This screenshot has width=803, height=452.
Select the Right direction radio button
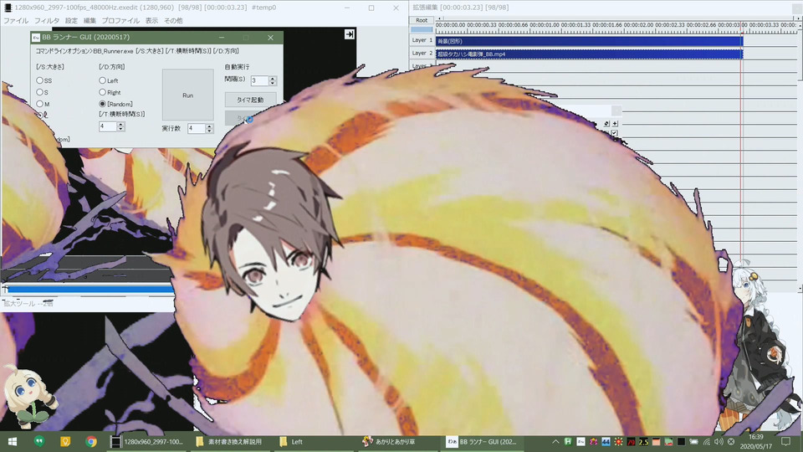click(x=102, y=92)
